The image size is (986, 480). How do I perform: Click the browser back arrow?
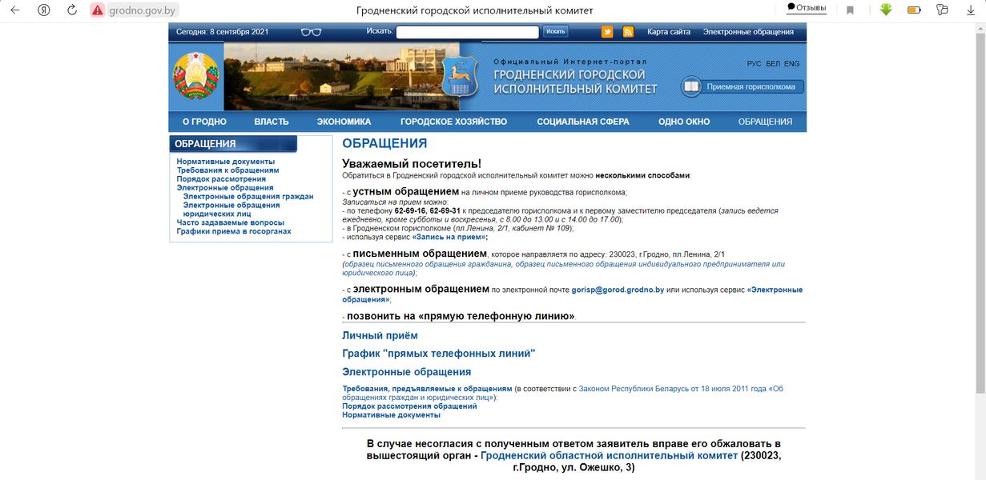click(14, 10)
